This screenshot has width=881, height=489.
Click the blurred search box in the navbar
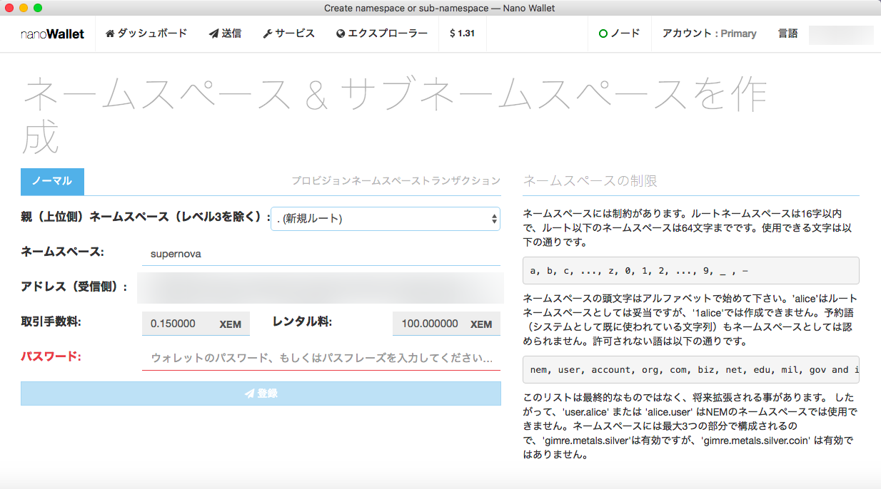[841, 34]
